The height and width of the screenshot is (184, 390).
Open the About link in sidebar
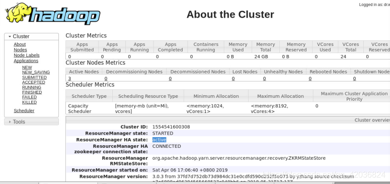click(x=20, y=44)
